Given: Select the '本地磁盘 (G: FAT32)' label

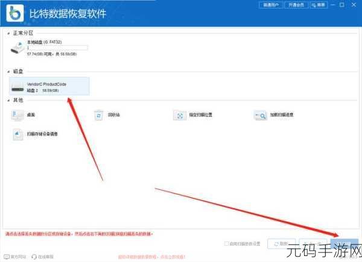Looking at the screenshot, I should (x=44, y=42).
